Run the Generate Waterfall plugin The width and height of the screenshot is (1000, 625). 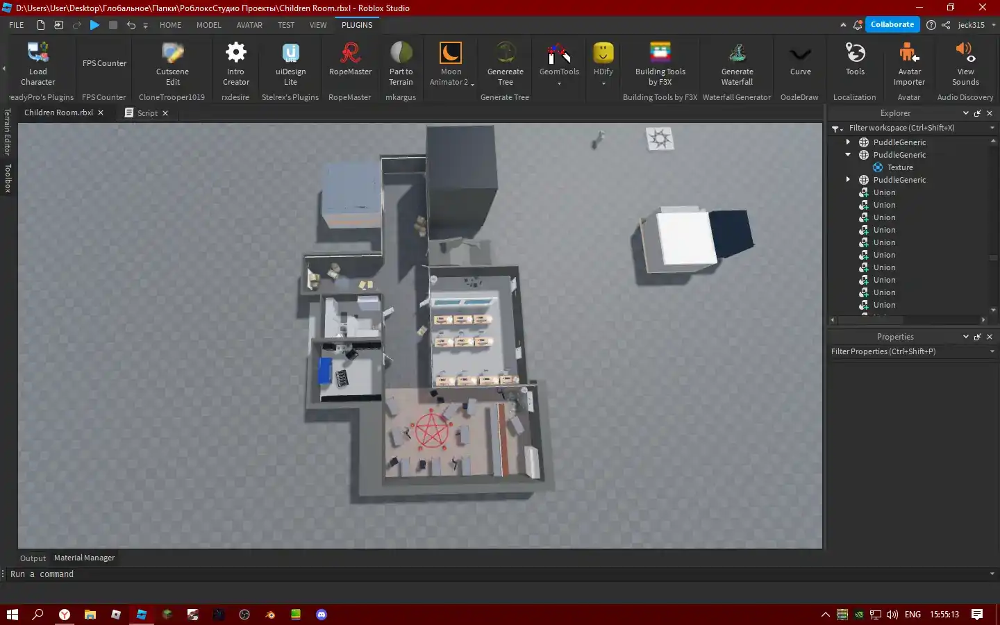[737, 64]
